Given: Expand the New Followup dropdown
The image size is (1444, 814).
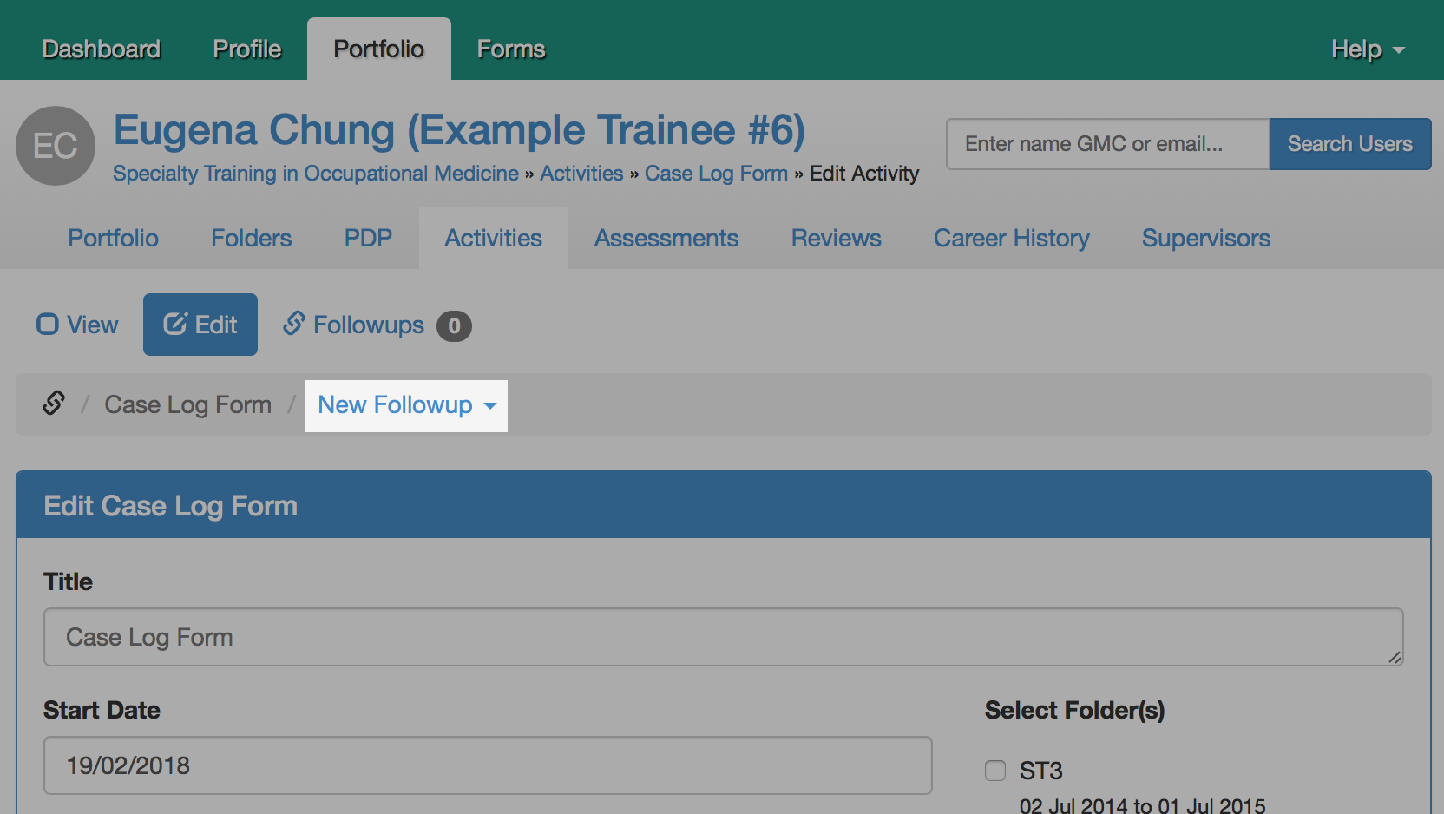Looking at the screenshot, I should [406, 405].
